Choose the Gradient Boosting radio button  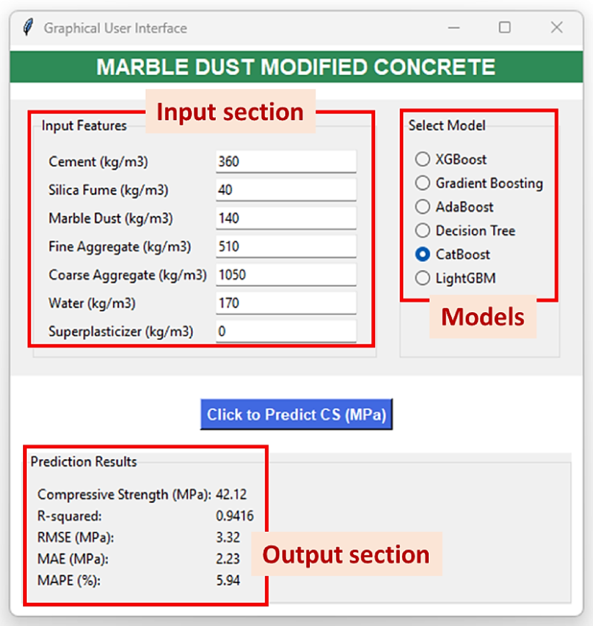[422, 183]
